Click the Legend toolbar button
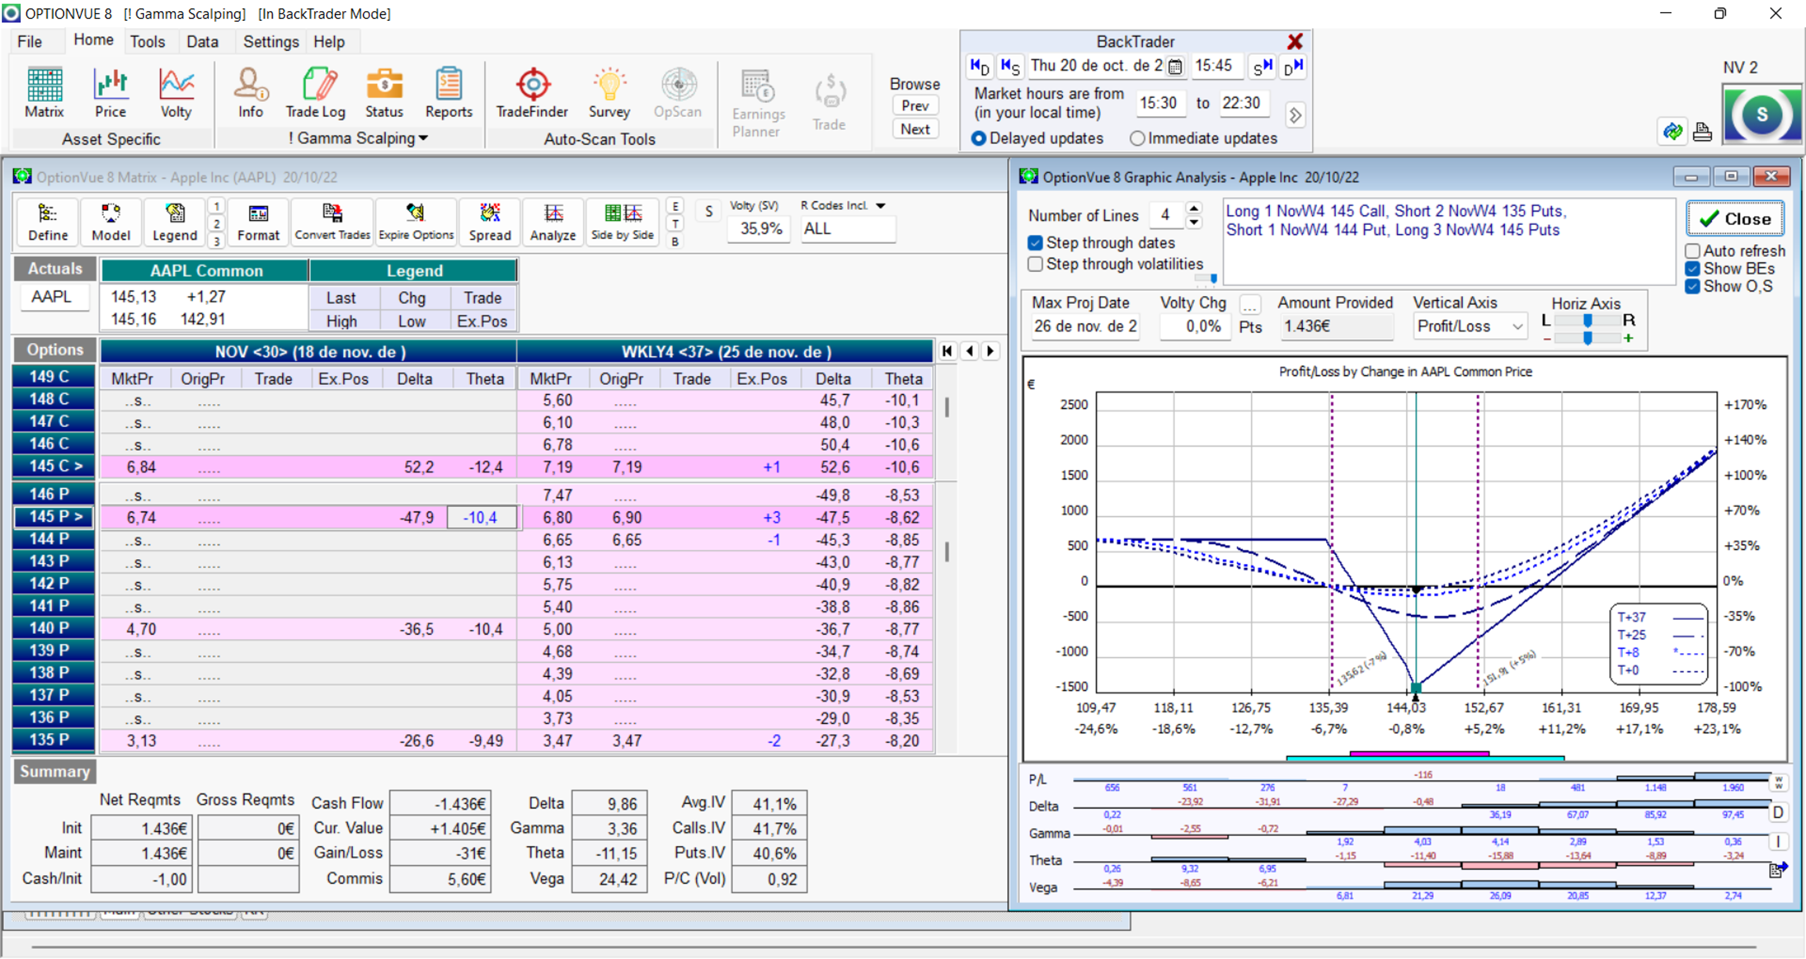Screen dimensions: 1806x959 (x=174, y=222)
